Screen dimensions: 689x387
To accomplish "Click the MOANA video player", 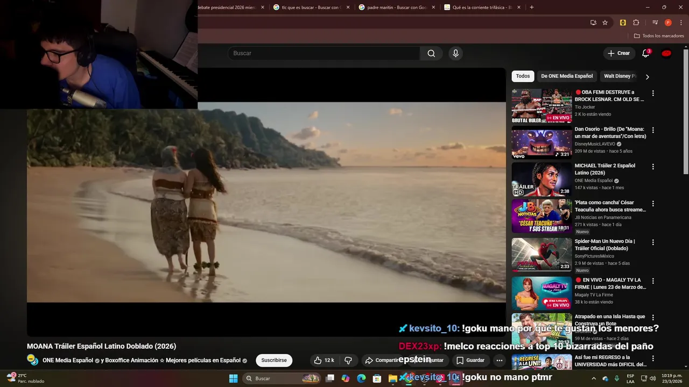I will pos(266,202).
